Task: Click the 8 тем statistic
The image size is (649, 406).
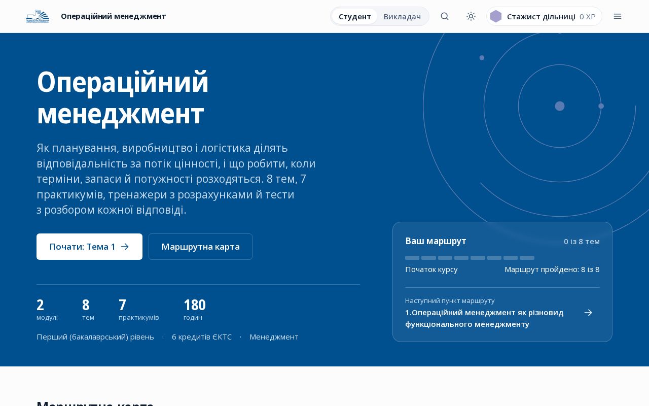Action: tap(88, 310)
